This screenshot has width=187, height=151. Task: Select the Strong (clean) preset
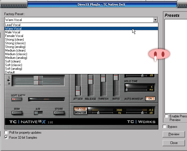[81, 40]
